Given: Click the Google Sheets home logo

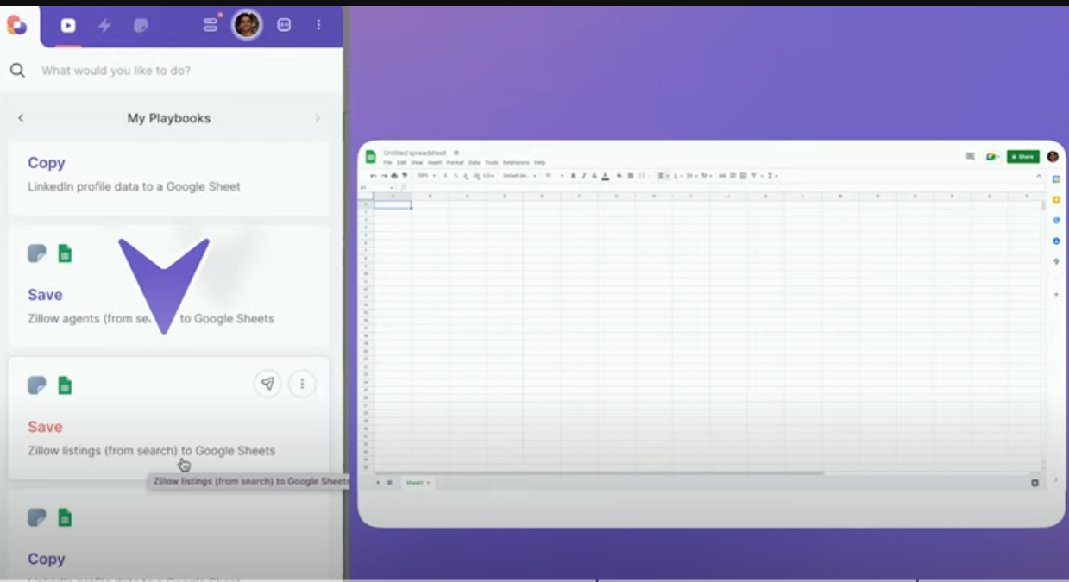Looking at the screenshot, I should 371,156.
